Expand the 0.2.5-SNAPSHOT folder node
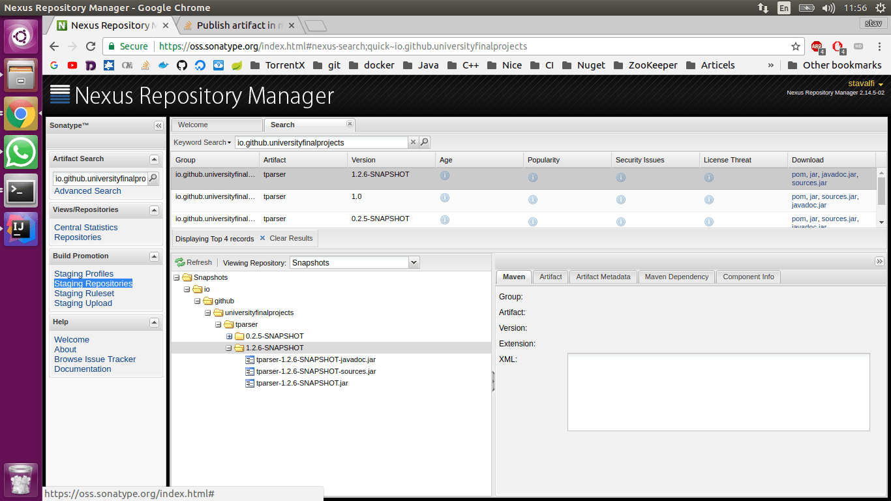This screenshot has width=891, height=501. pos(229,337)
